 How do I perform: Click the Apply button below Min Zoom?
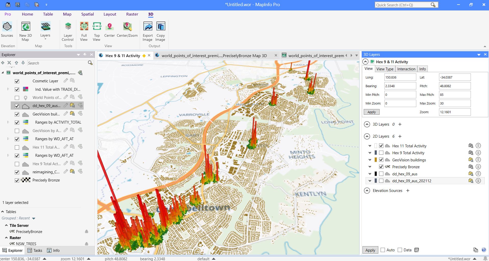tap(371, 112)
